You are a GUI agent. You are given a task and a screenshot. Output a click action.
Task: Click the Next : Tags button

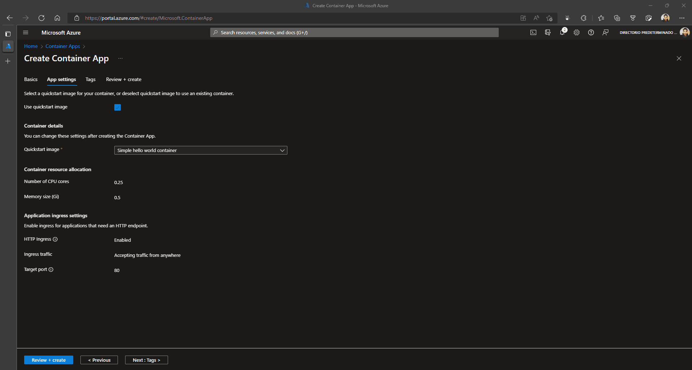(x=146, y=360)
